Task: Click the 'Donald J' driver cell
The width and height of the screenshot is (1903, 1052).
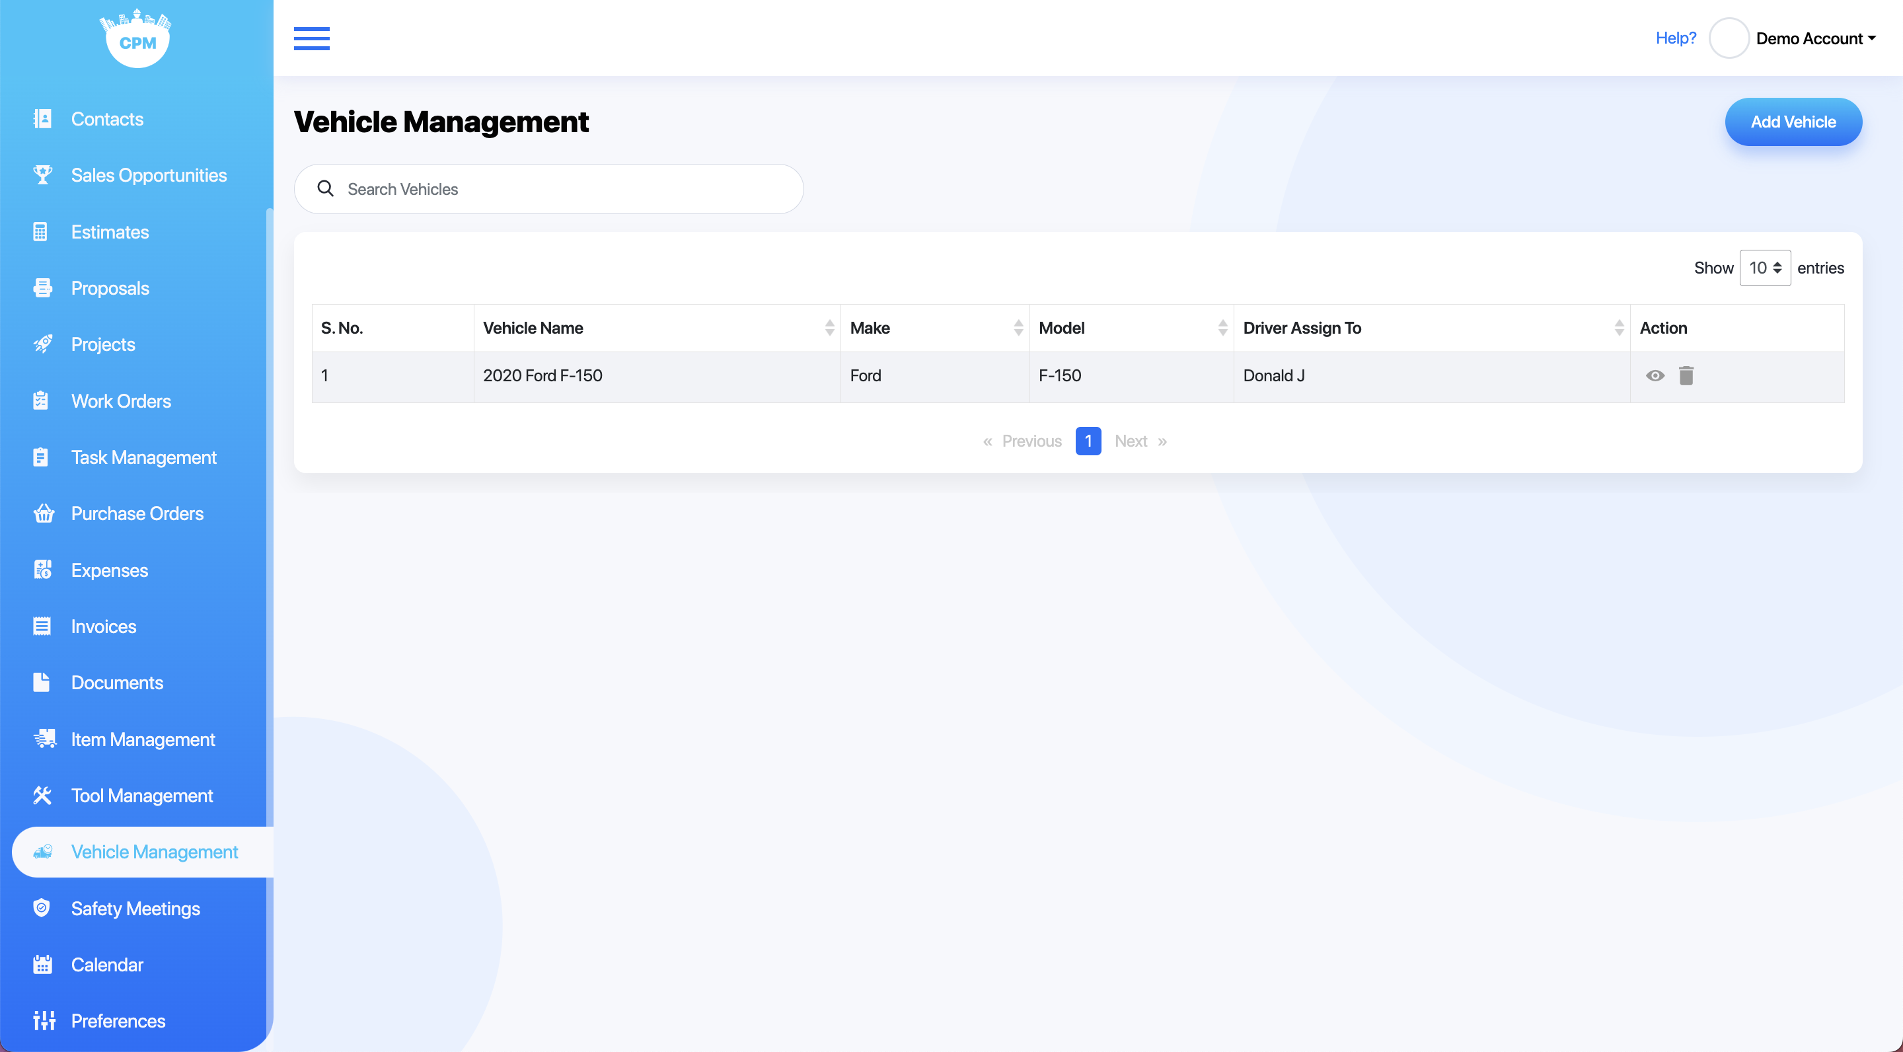Action: click(1432, 376)
